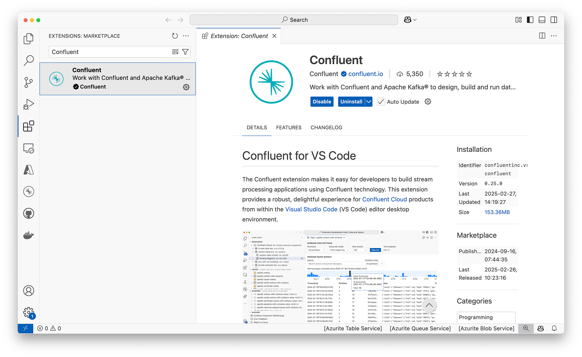
Task: Toggle the primary side bar
Action: (x=530, y=20)
